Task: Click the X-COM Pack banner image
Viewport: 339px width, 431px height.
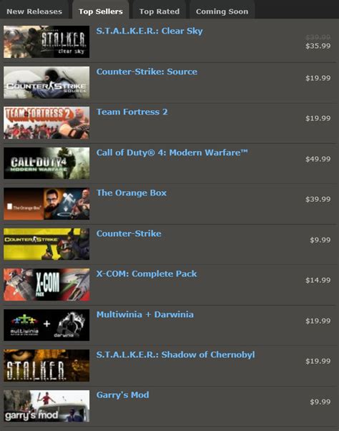Action: (46, 284)
